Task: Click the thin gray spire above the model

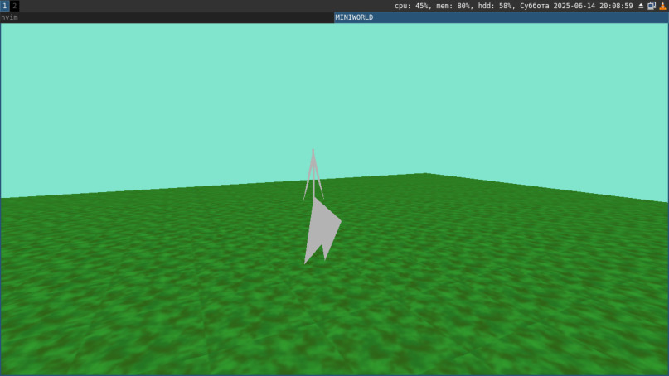Action: [x=313, y=174]
